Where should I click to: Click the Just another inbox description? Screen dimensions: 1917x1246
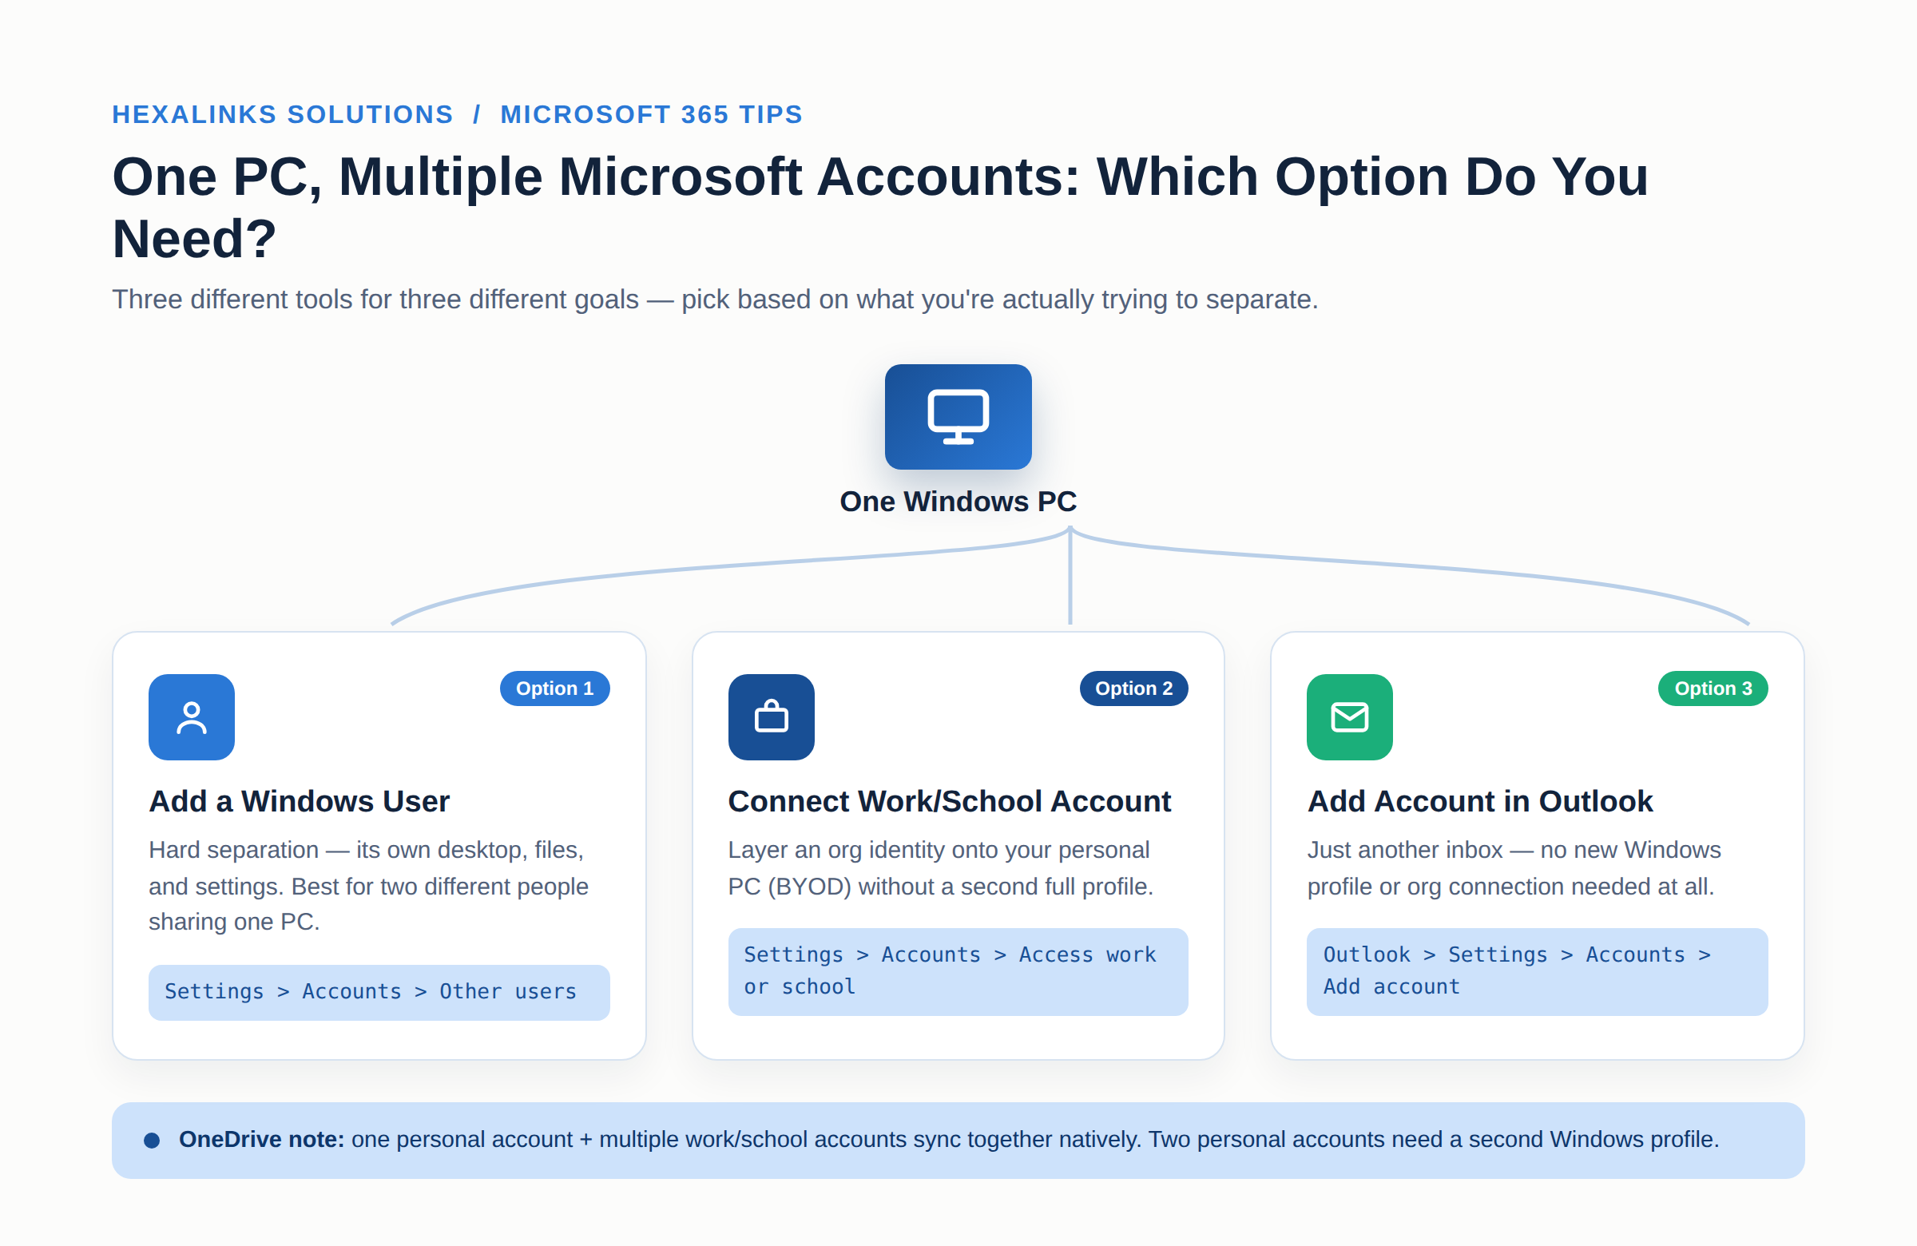coord(1514,868)
